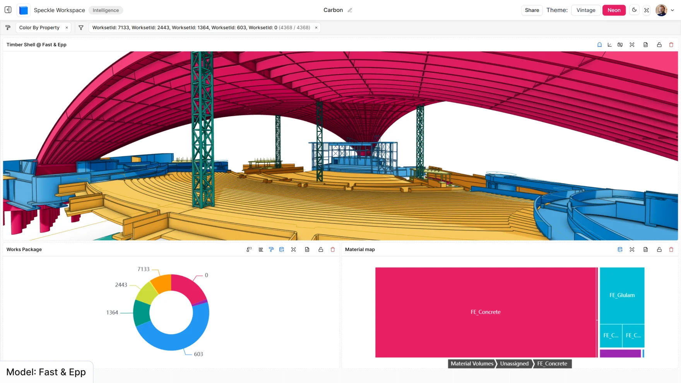Screen dimensions: 681x383
Task: Drill up to Material Volumes breadcrumb
Action: pos(472,364)
